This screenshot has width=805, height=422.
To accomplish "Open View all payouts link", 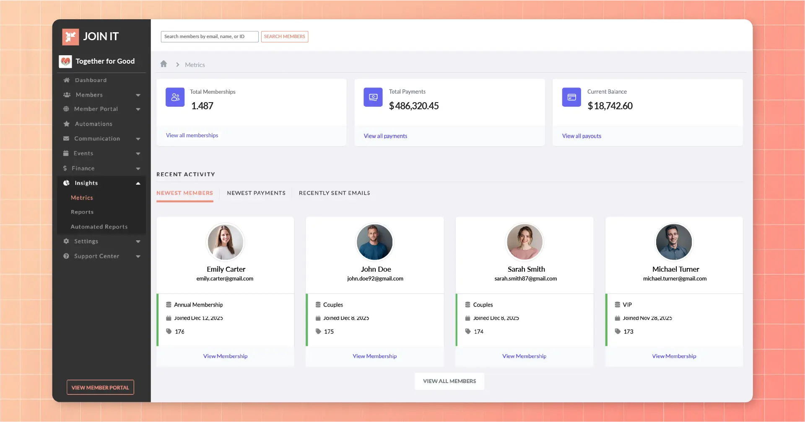I will point(581,136).
